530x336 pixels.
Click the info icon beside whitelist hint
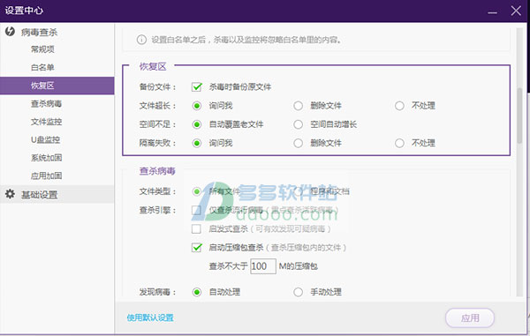pyautogui.click(x=141, y=40)
